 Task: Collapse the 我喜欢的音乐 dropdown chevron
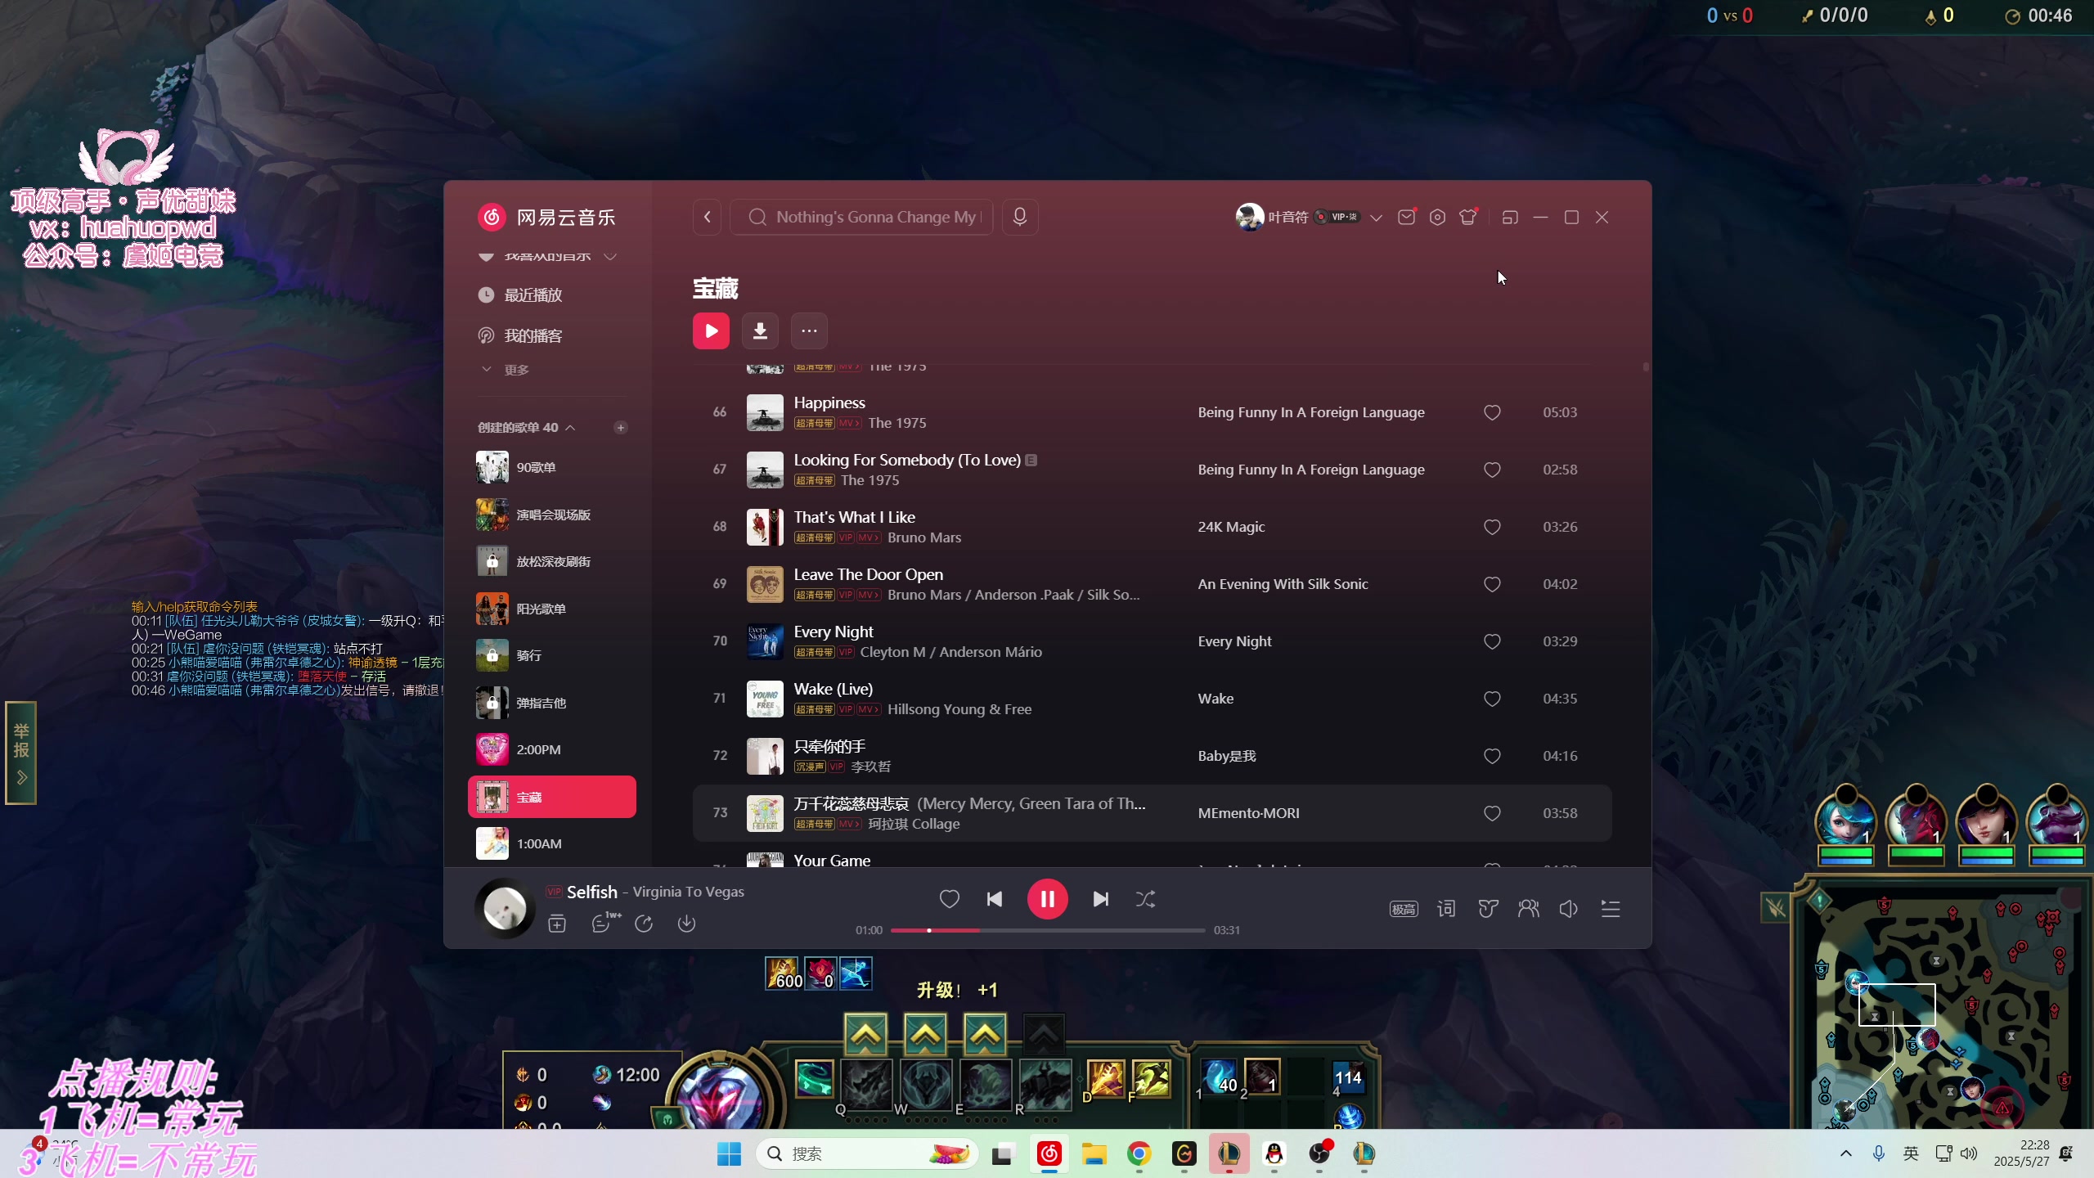pyautogui.click(x=609, y=256)
